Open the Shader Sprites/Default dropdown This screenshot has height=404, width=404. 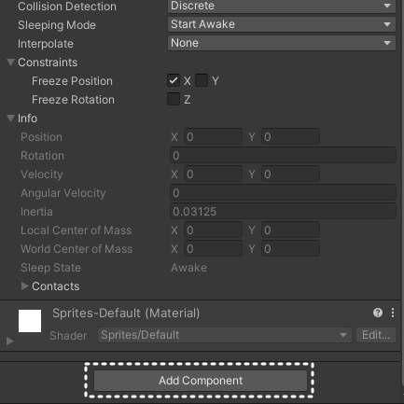[225, 335]
